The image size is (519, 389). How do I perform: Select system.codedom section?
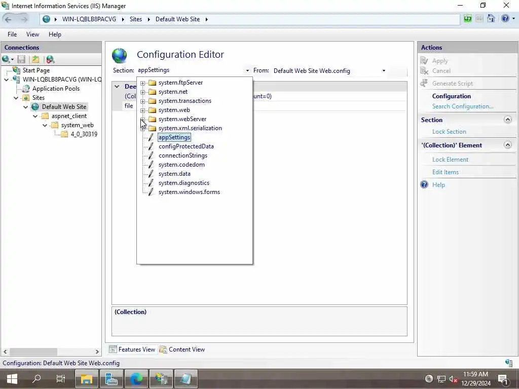181,165
